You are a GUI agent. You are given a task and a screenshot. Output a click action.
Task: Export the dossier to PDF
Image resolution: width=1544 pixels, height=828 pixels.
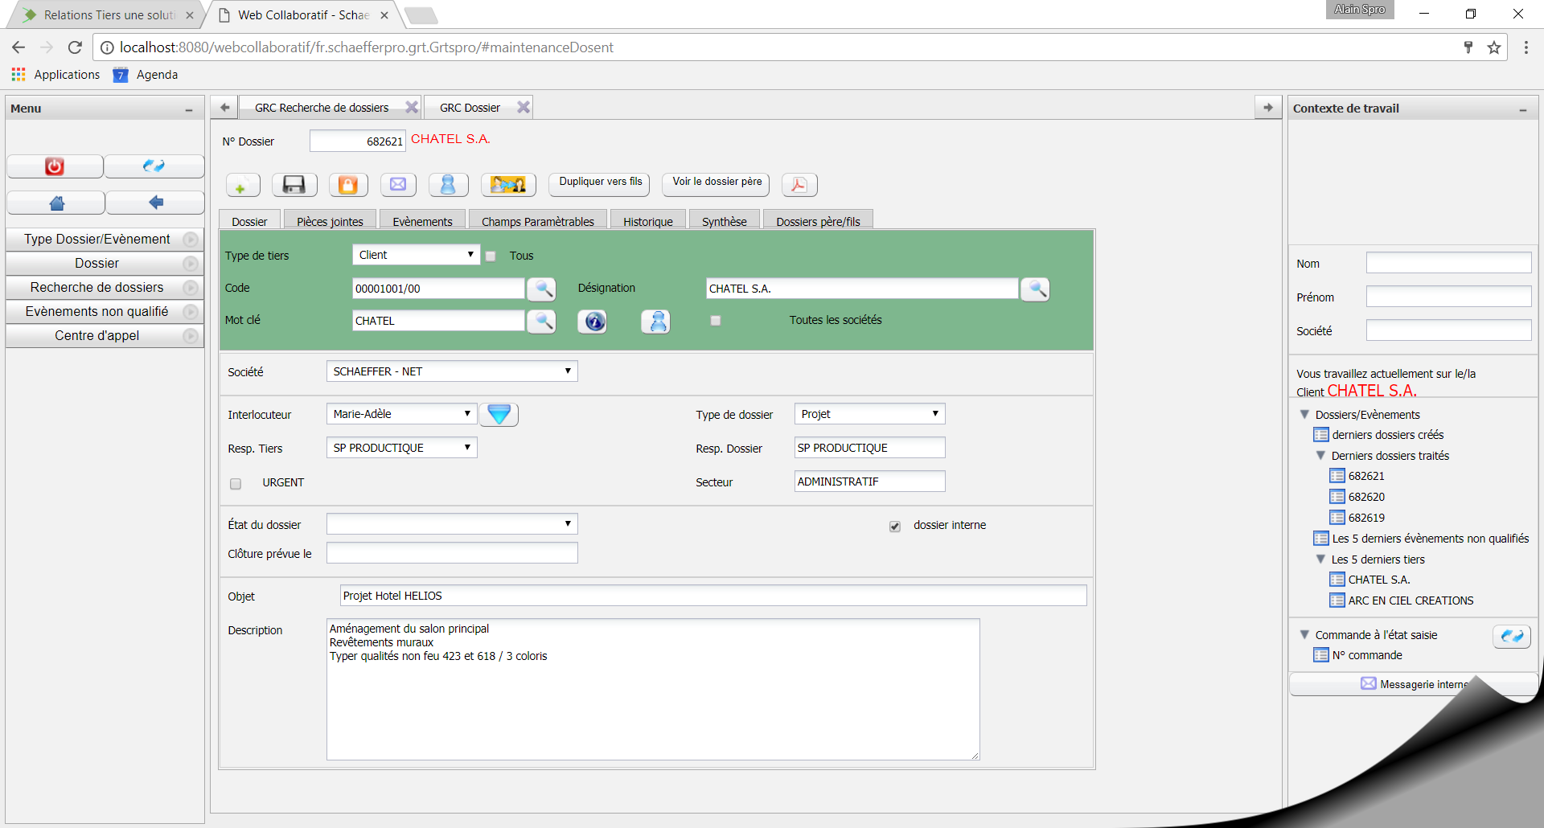799,185
